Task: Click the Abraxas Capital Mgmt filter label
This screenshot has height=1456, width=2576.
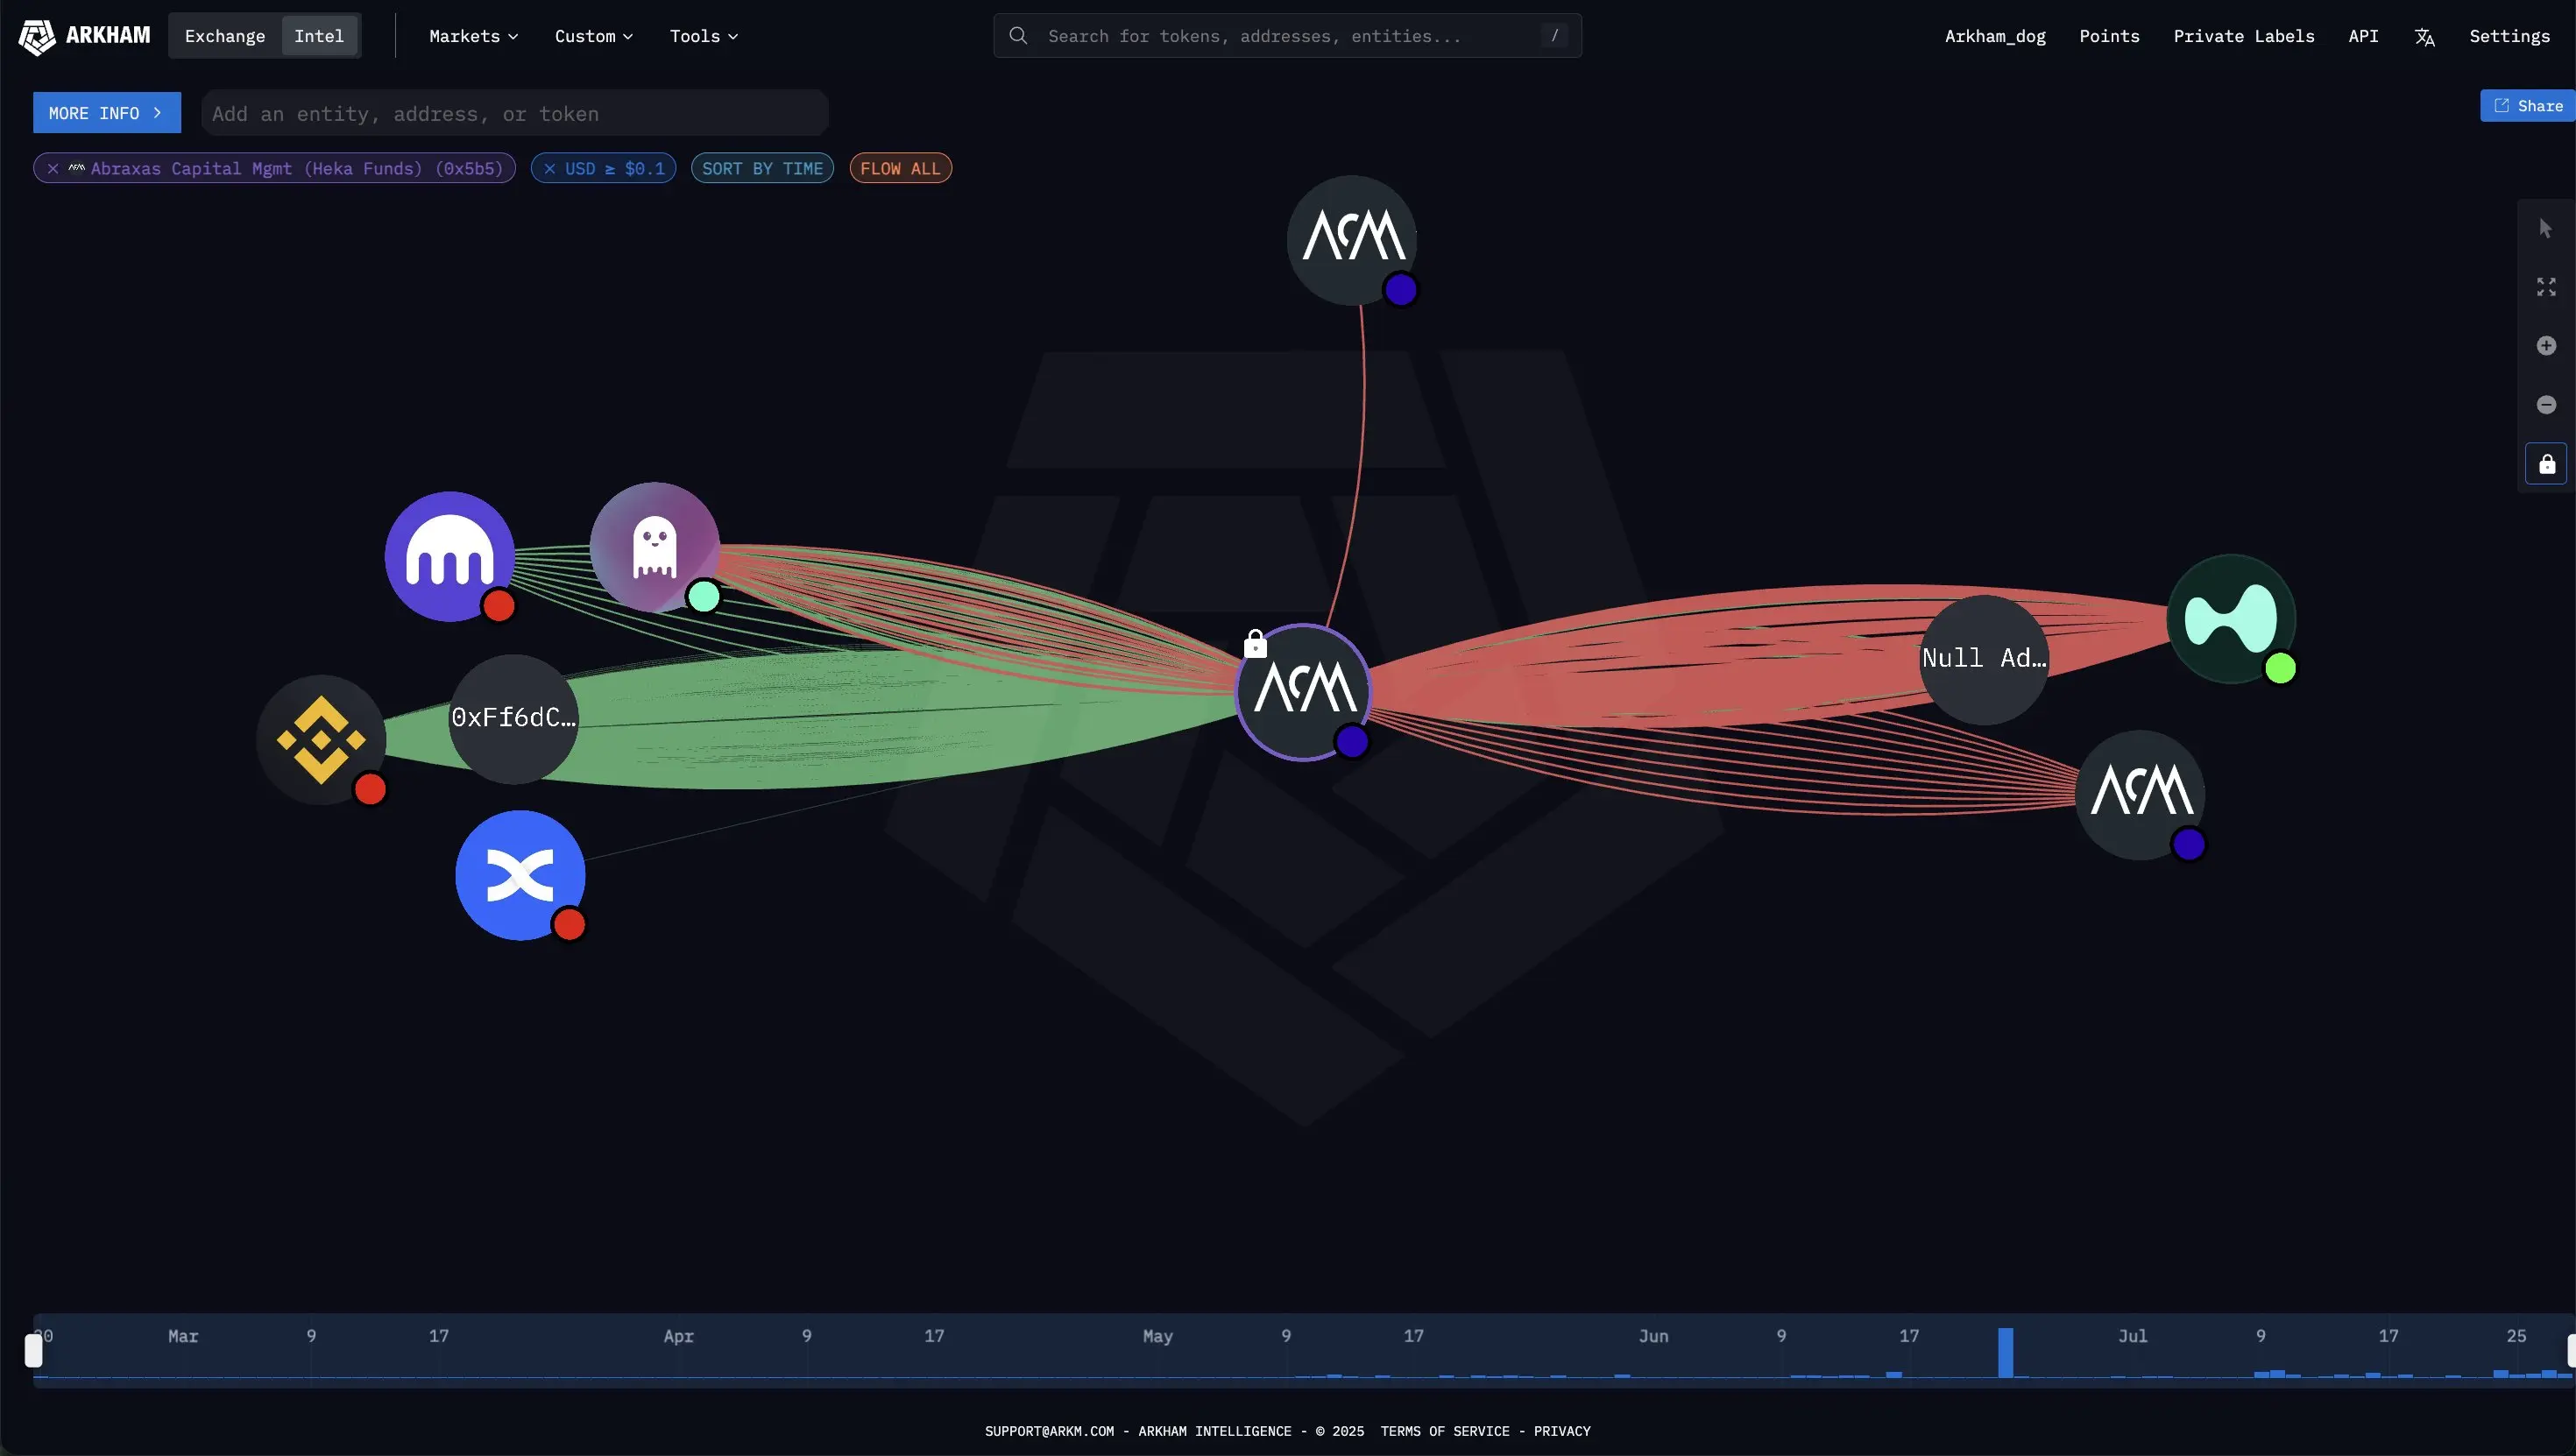Action: [297, 169]
